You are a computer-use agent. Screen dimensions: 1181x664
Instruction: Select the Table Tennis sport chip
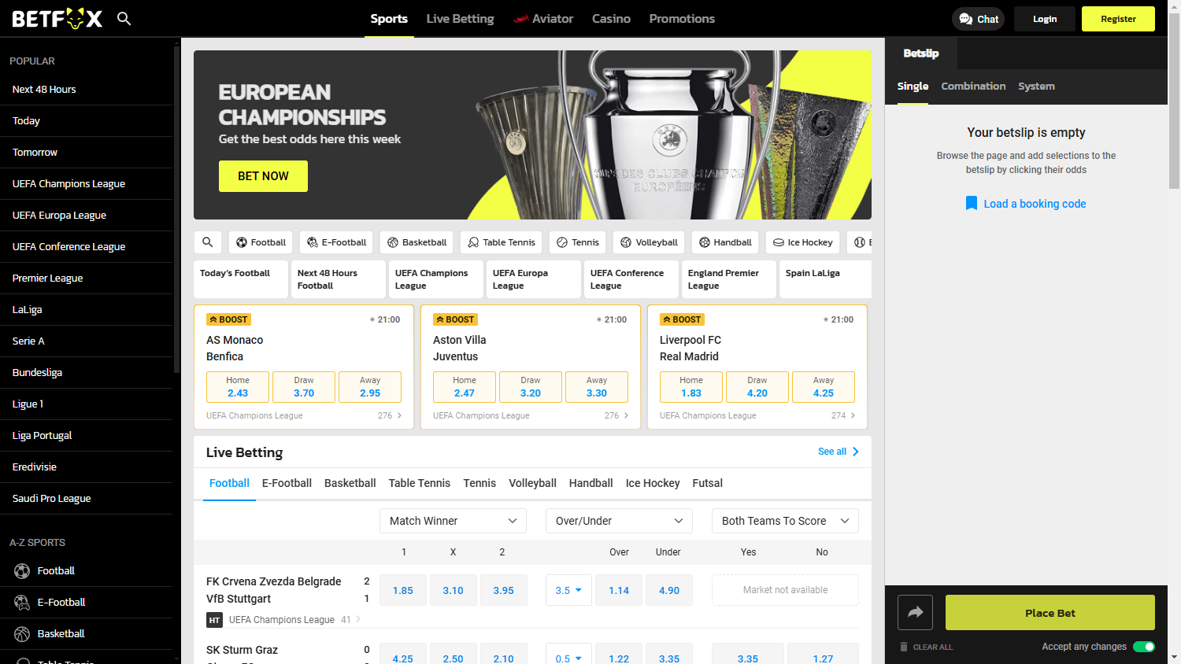(x=502, y=242)
